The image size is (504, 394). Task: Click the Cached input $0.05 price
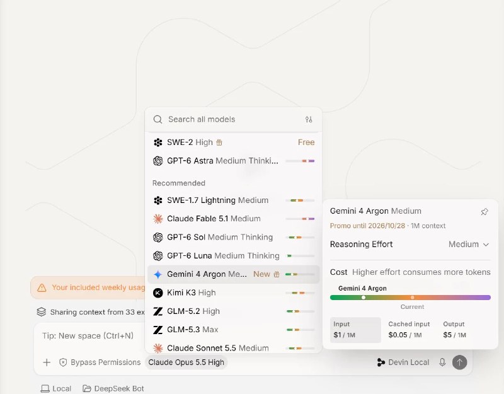409,330
